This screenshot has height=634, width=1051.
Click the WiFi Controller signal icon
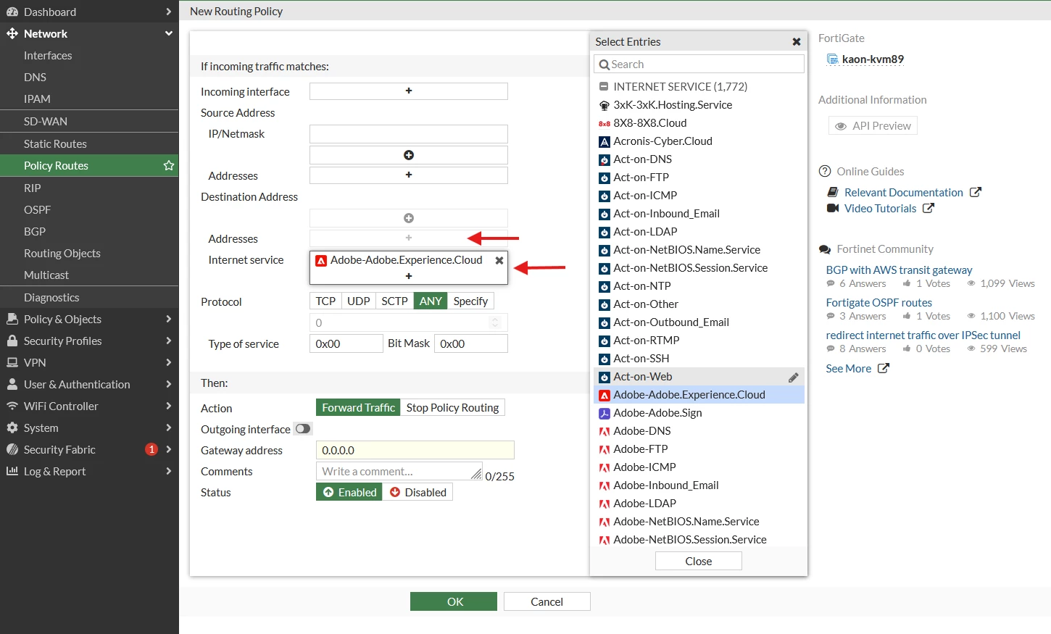[12, 406]
